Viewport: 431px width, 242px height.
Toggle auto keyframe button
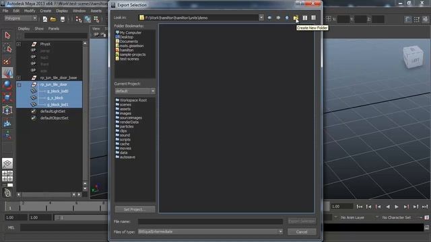pos(426,218)
